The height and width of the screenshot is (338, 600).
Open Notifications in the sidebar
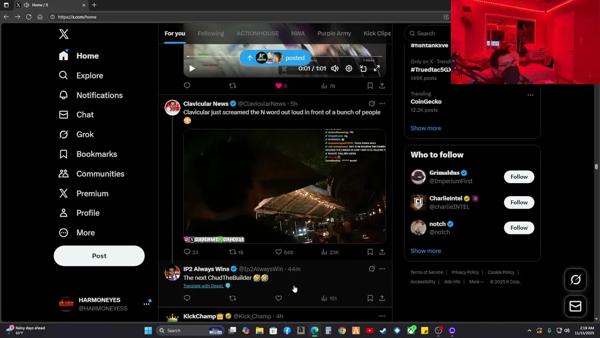pyautogui.click(x=90, y=95)
